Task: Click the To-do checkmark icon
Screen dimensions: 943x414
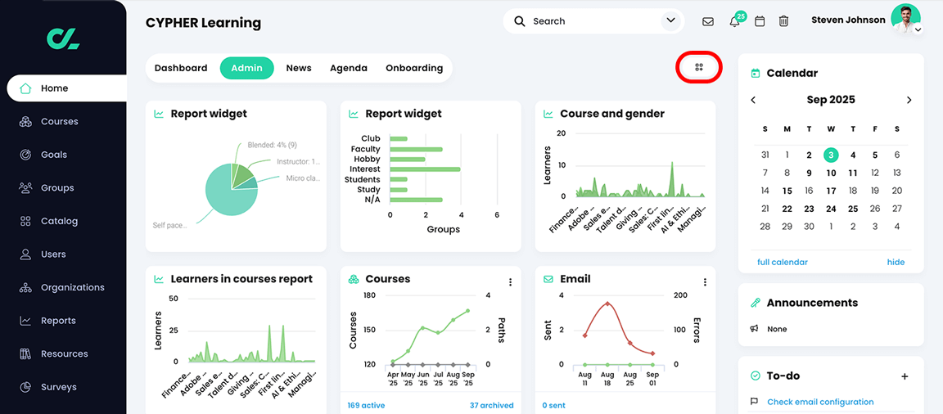Action: tap(756, 376)
